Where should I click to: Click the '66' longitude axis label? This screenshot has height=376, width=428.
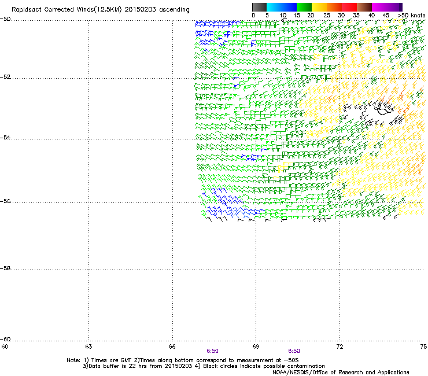point(172,346)
